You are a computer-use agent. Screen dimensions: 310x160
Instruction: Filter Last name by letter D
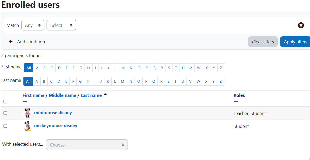tap(59, 81)
